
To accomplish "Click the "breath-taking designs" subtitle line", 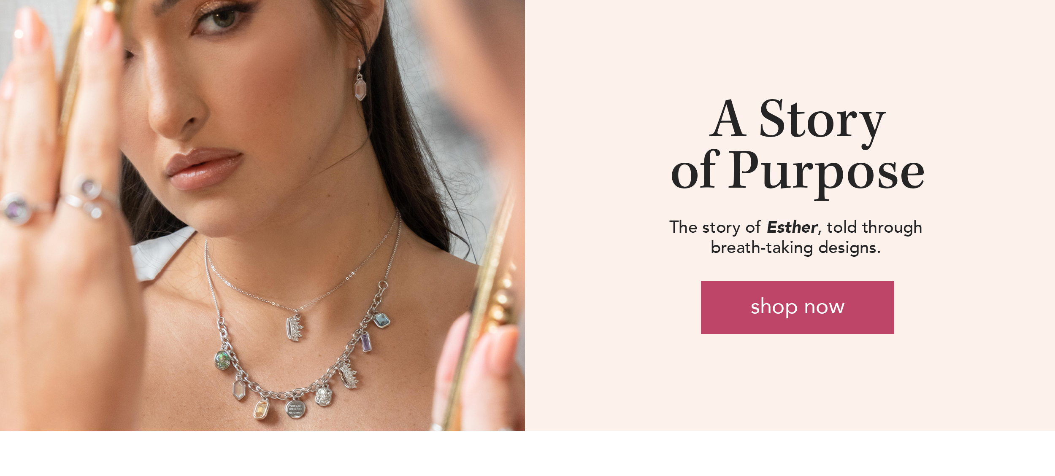I will pos(795,247).
